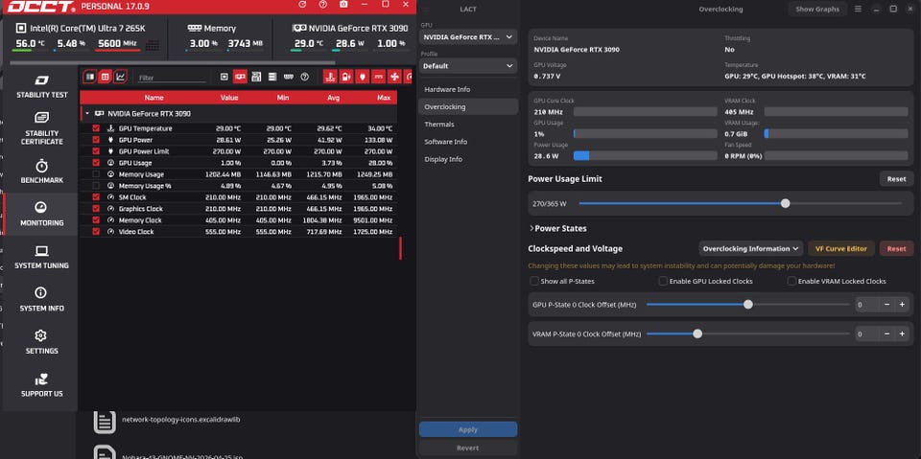Image resolution: width=921 pixels, height=459 pixels.
Task: Toggle the temperature sensor type filter
Action: click(x=330, y=77)
